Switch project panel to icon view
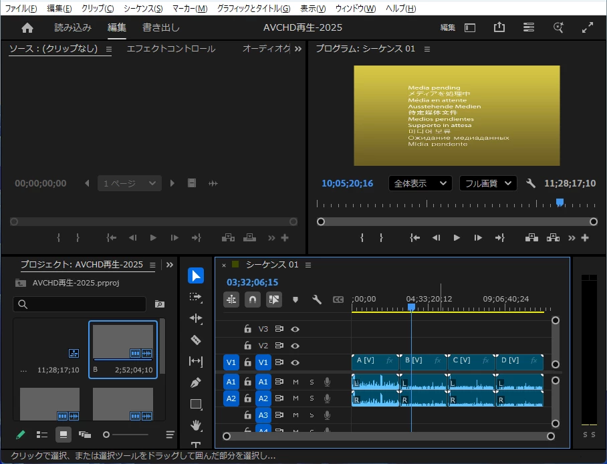The width and height of the screenshot is (607, 464). [63, 435]
